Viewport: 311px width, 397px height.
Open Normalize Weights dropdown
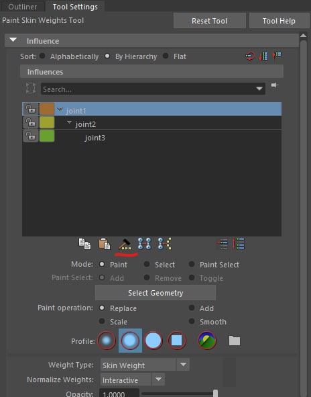click(x=133, y=380)
